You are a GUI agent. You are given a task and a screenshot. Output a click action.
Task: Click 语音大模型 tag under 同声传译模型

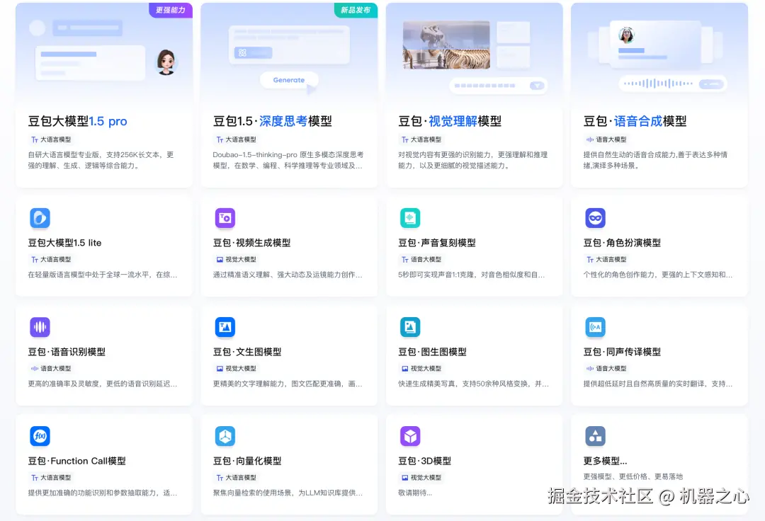606,369
